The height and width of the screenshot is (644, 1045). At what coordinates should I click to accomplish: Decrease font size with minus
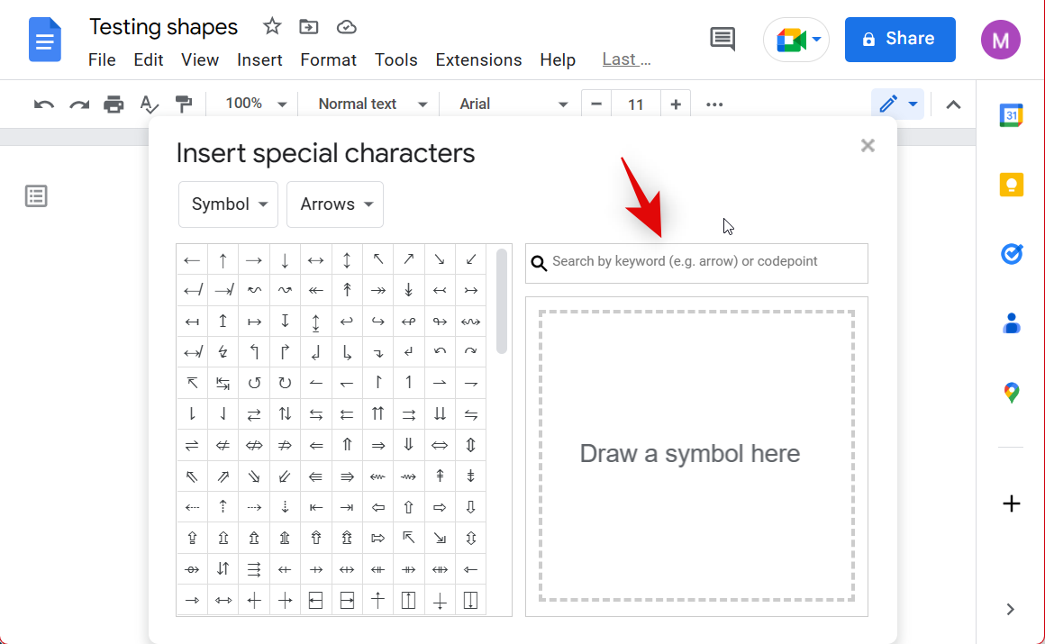point(596,104)
